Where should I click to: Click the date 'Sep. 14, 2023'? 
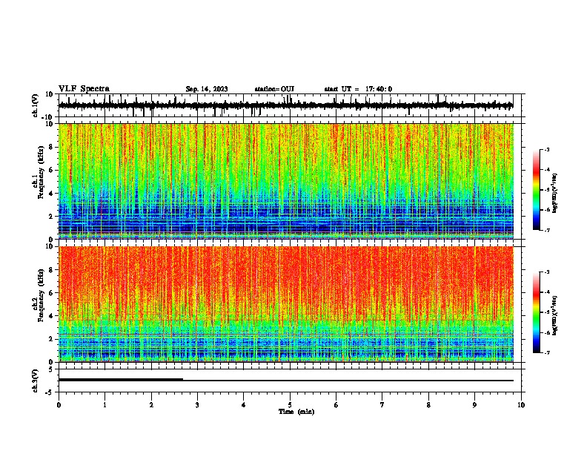tap(207, 89)
